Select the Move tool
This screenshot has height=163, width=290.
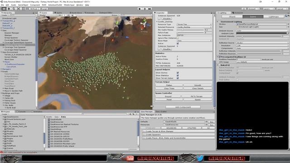(x=9, y=9)
